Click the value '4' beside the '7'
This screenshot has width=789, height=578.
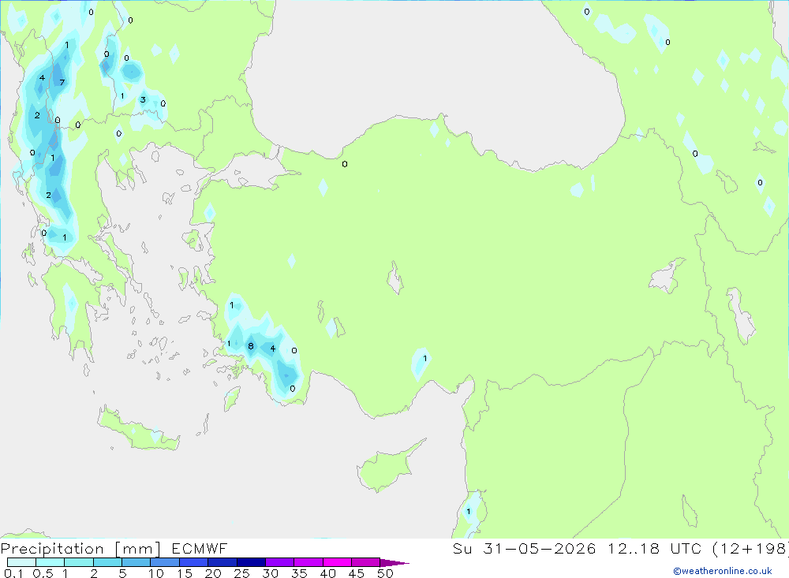tap(43, 78)
